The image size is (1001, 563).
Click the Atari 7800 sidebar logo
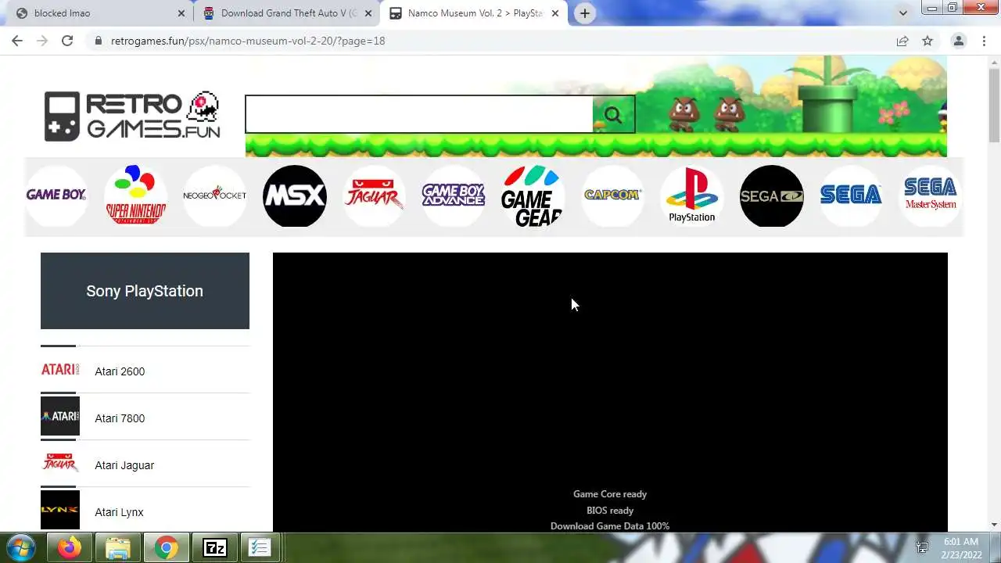tap(60, 416)
